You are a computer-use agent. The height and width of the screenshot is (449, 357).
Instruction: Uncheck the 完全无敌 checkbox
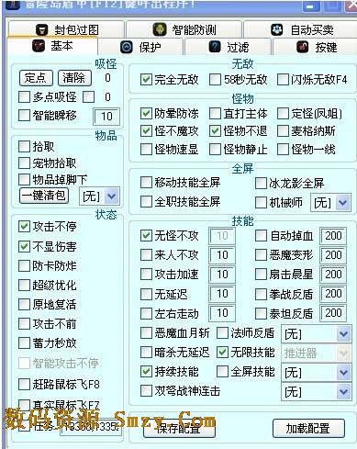pos(146,80)
